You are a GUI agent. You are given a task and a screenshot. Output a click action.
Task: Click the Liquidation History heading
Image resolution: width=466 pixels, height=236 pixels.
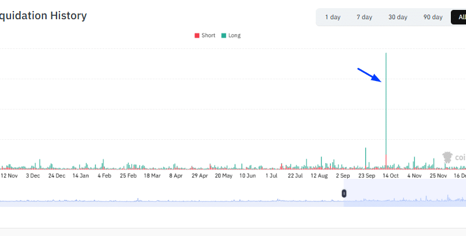43,16
